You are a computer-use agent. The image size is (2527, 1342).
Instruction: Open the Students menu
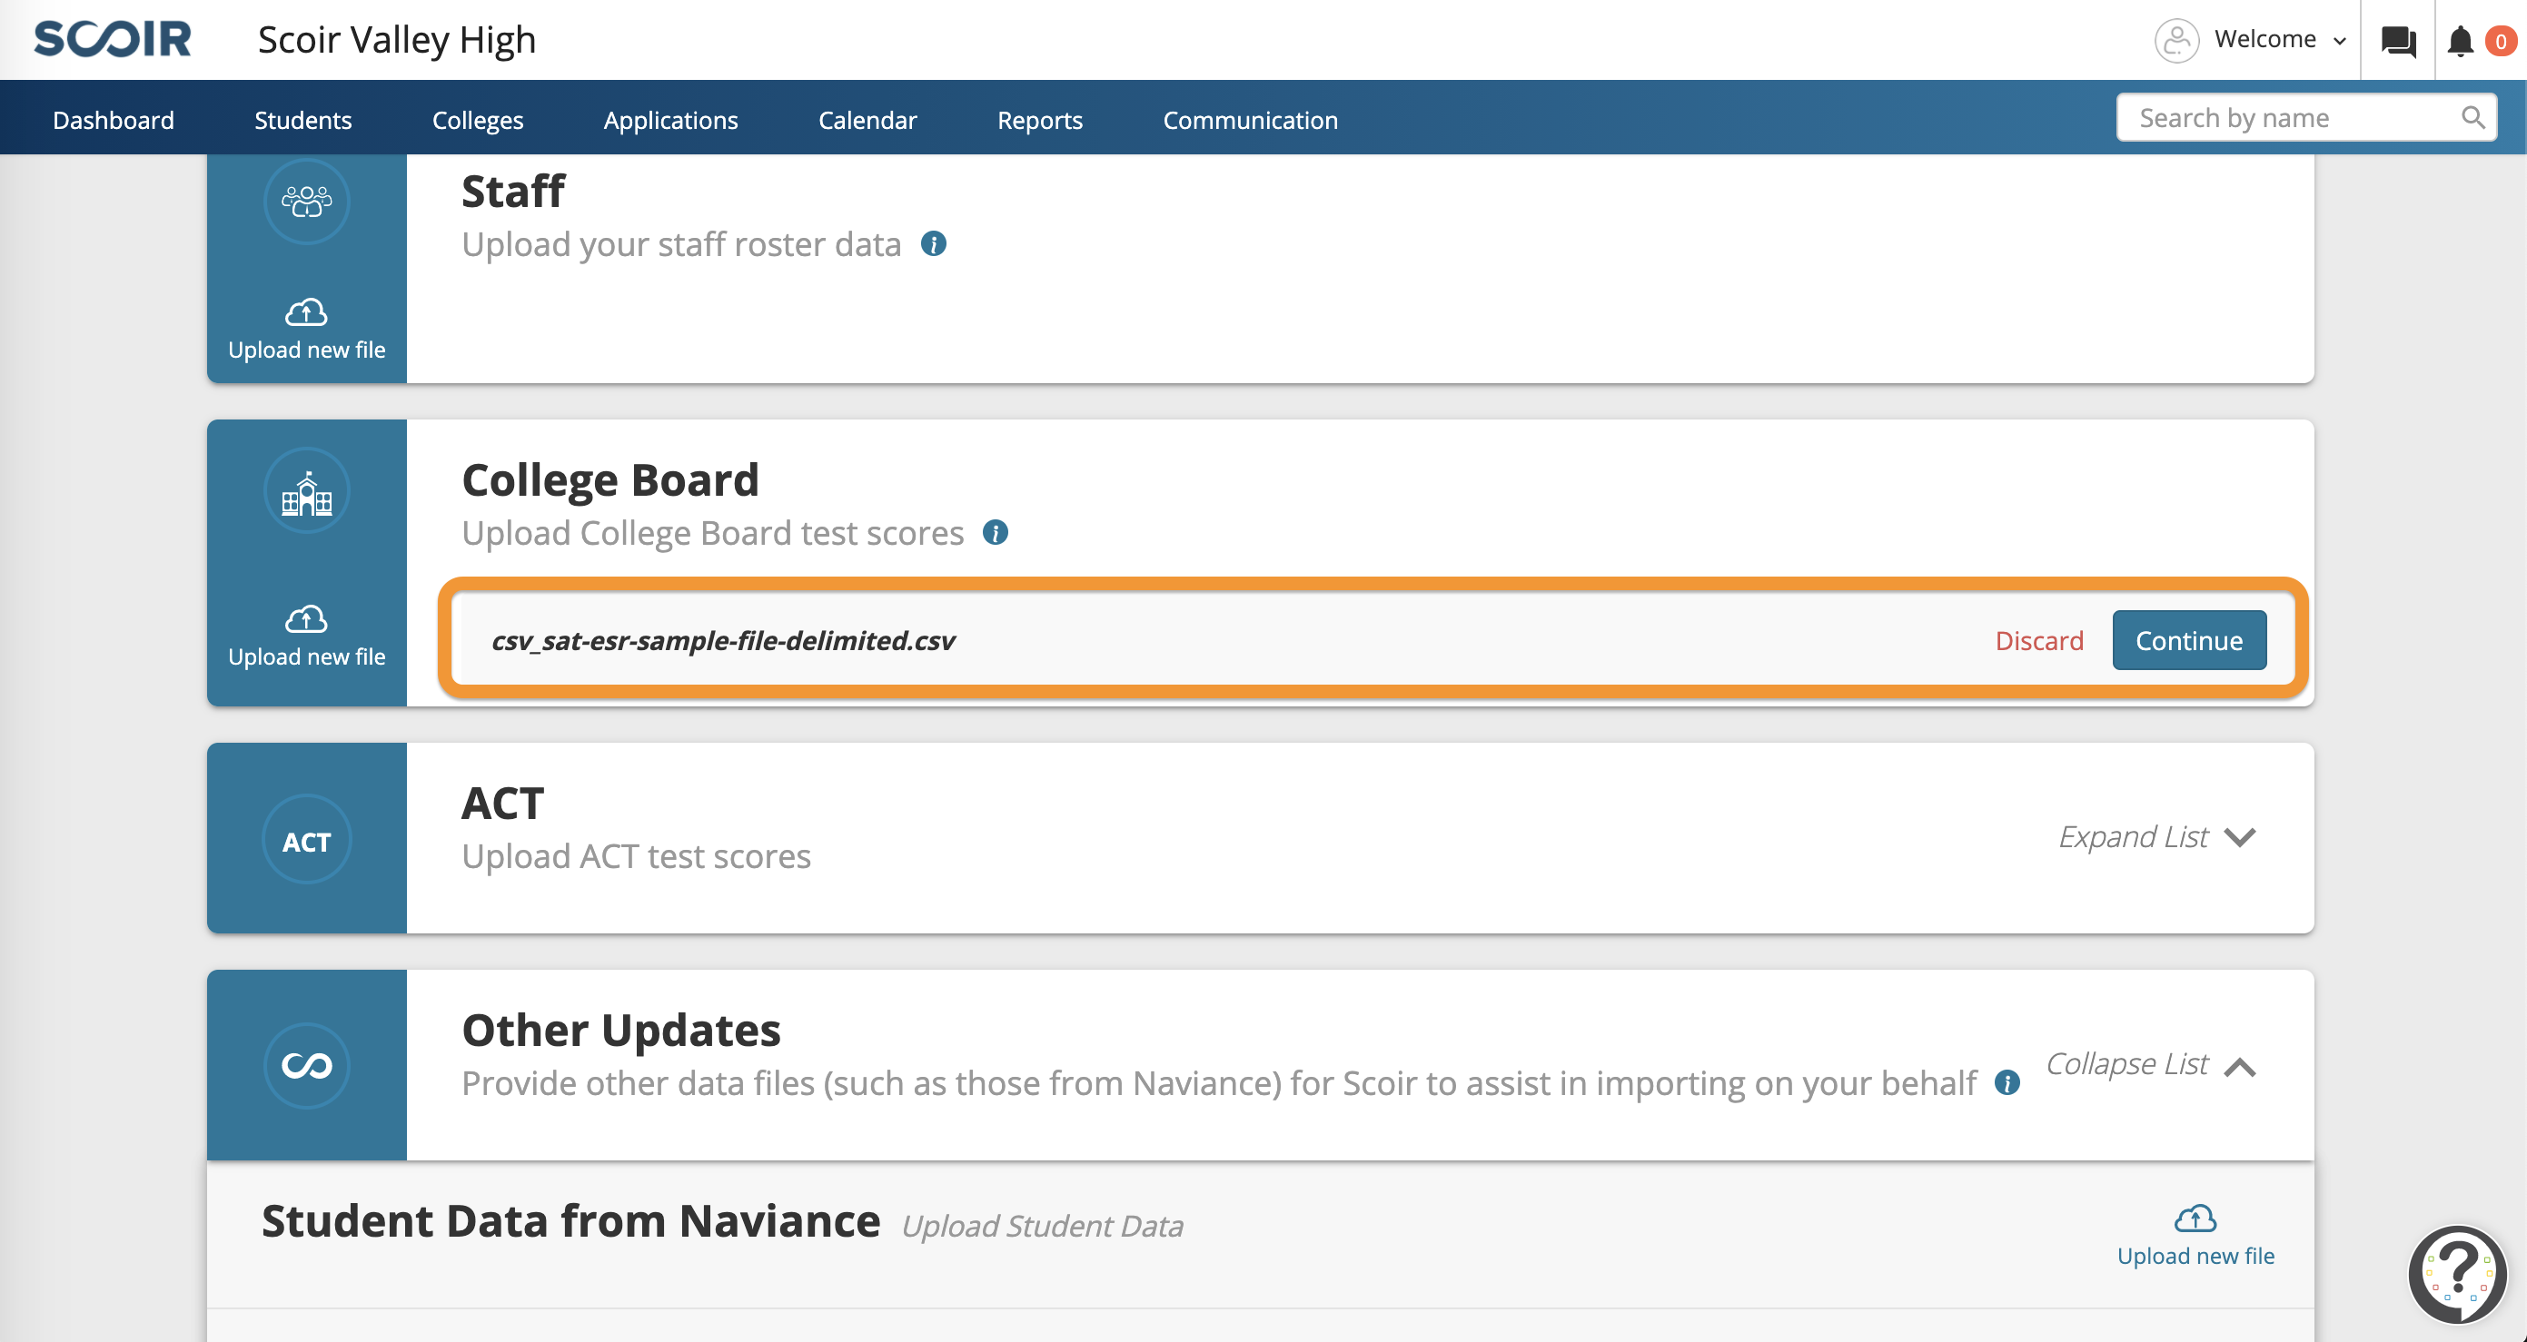(x=303, y=120)
